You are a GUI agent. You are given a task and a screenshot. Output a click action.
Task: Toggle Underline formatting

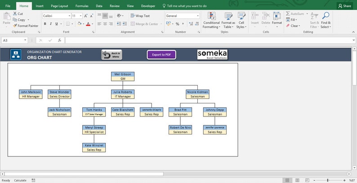(56, 24)
